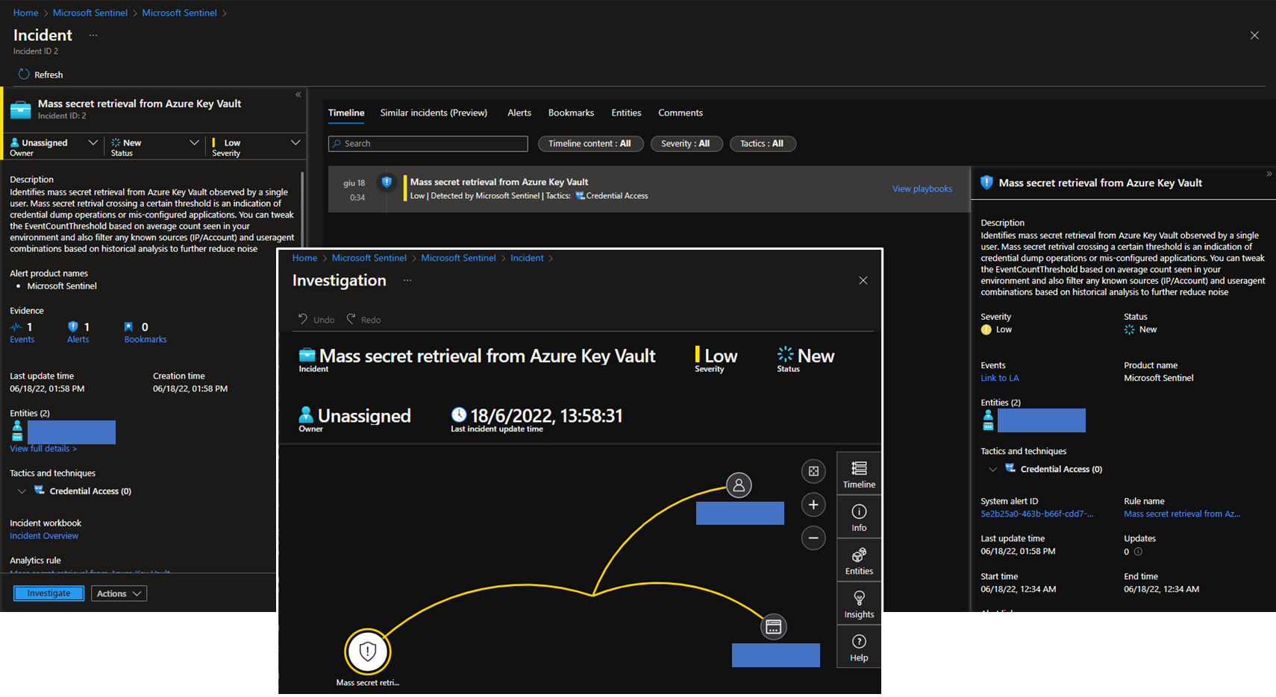Click the Investigate button
This screenshot has width=1276, height=697.
pyautogui.click(x=49, y=593)
